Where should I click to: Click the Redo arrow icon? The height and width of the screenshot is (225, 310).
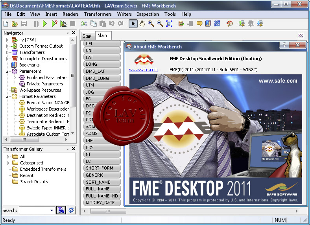[x=120, y=24]
